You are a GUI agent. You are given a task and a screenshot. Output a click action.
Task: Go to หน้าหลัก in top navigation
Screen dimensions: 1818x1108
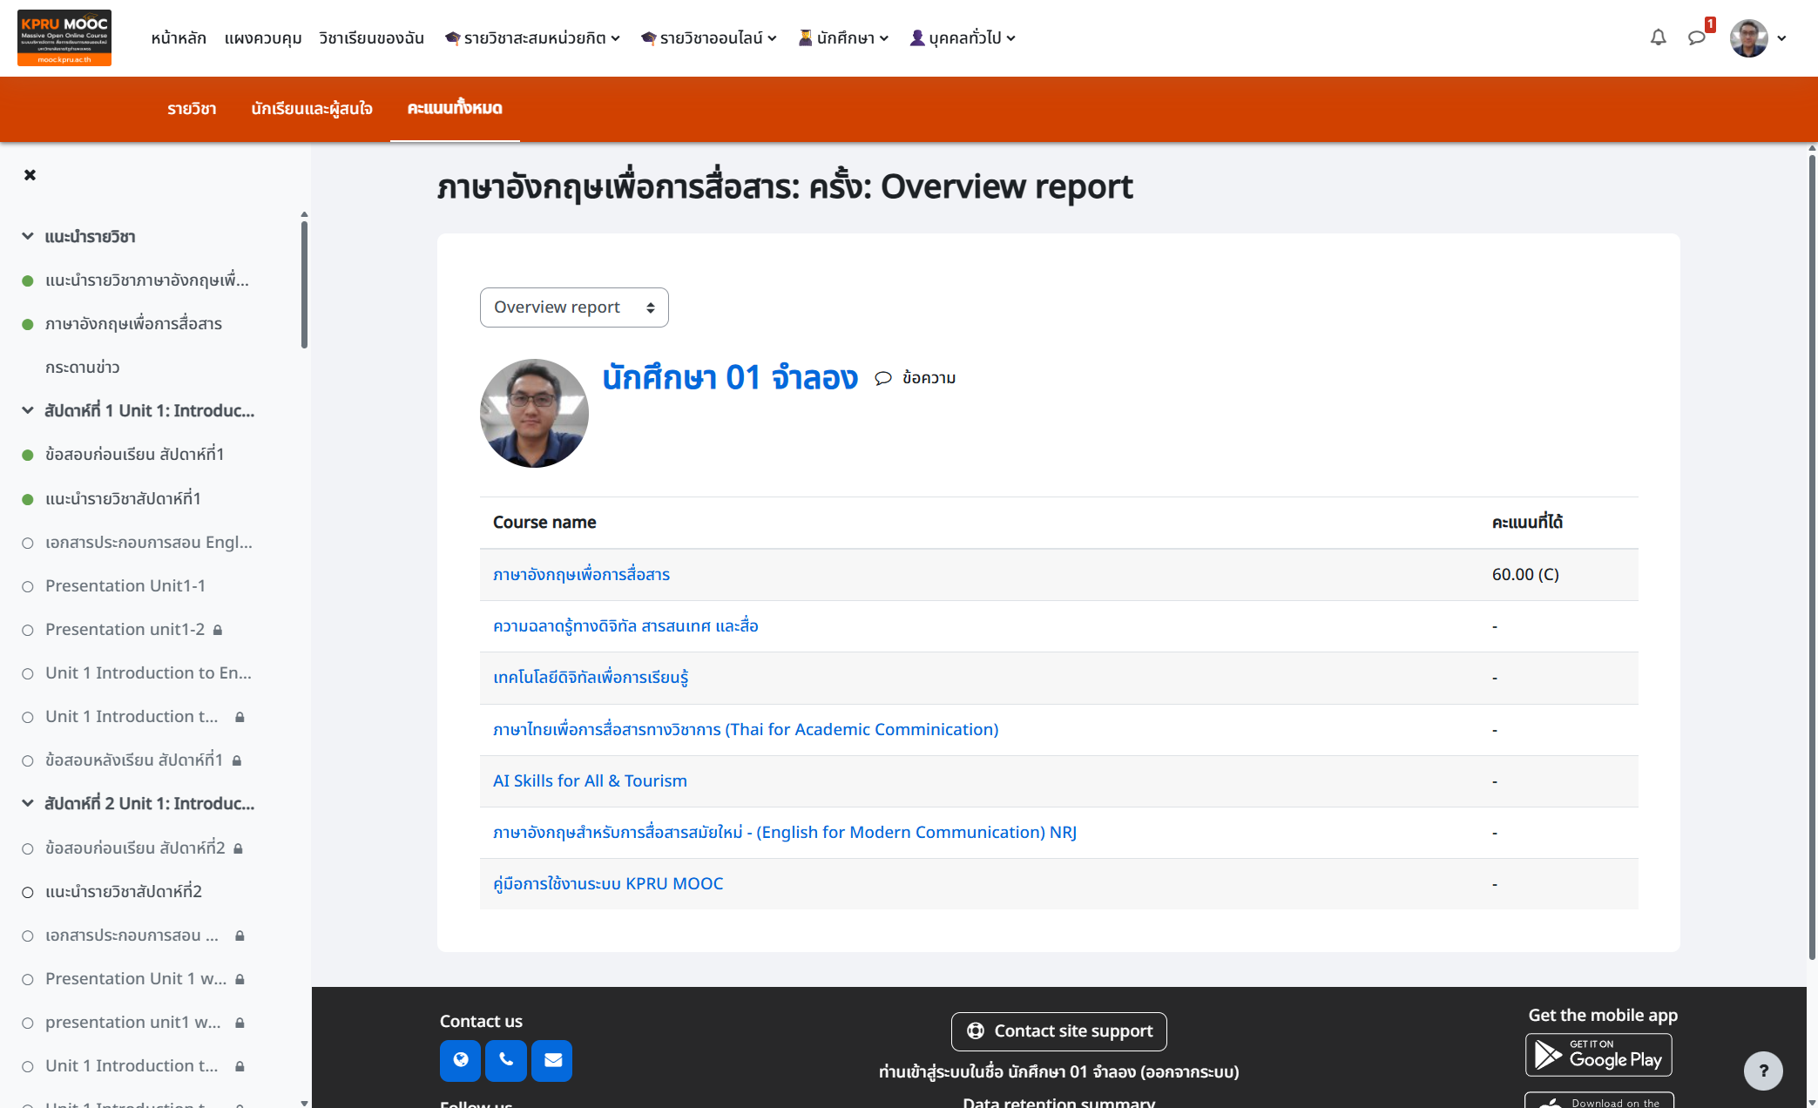179,37
